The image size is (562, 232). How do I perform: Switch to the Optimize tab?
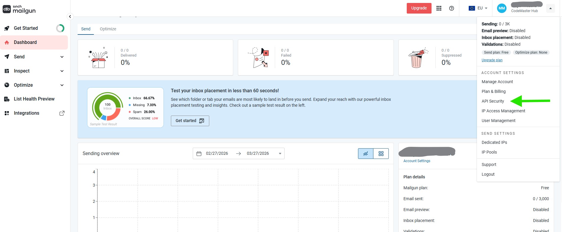coord(108,29)
